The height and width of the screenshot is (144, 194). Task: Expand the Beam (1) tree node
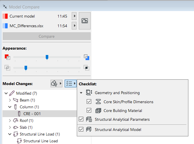[x=10, y=100]
